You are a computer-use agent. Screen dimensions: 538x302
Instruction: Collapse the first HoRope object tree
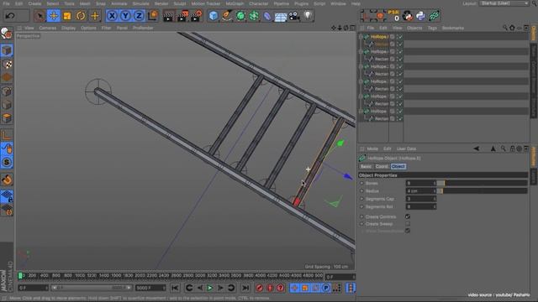point(361,37)
